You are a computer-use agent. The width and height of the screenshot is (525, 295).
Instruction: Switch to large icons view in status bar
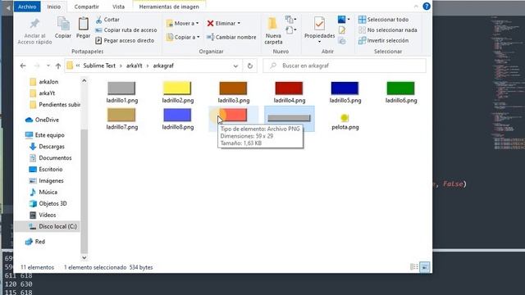point(425,267)
